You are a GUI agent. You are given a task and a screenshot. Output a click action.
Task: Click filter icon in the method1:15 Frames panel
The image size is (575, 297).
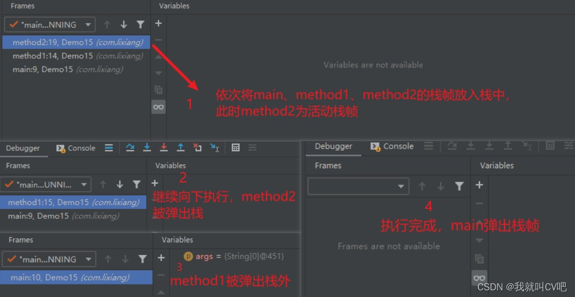click(x=136, y=185)
